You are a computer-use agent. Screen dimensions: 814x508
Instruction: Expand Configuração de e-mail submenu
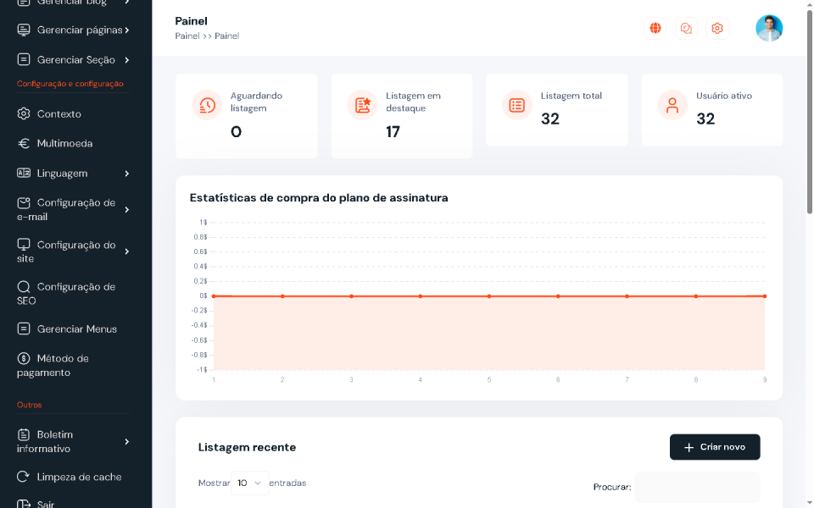(x=126, y=210)
